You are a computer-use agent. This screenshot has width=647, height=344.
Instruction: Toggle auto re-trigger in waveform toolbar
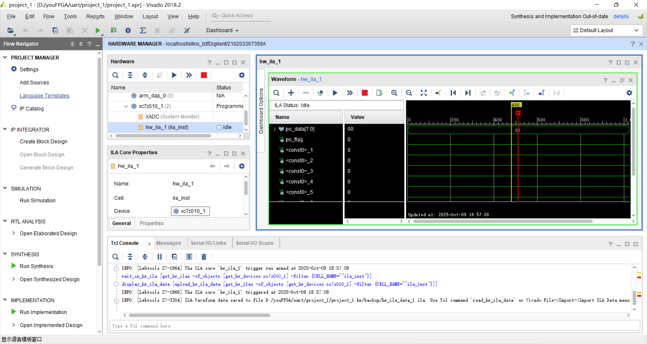tap(320, 93)
